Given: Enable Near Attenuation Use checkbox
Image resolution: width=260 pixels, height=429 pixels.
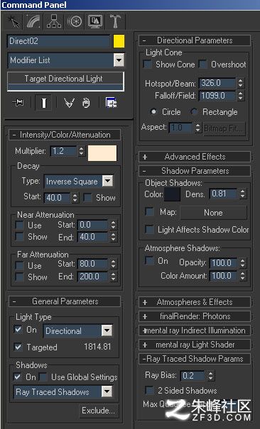Looking at the screenshot, I should click(19, 225).
